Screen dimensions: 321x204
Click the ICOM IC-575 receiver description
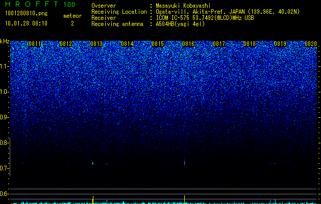[x=205, y=18]
